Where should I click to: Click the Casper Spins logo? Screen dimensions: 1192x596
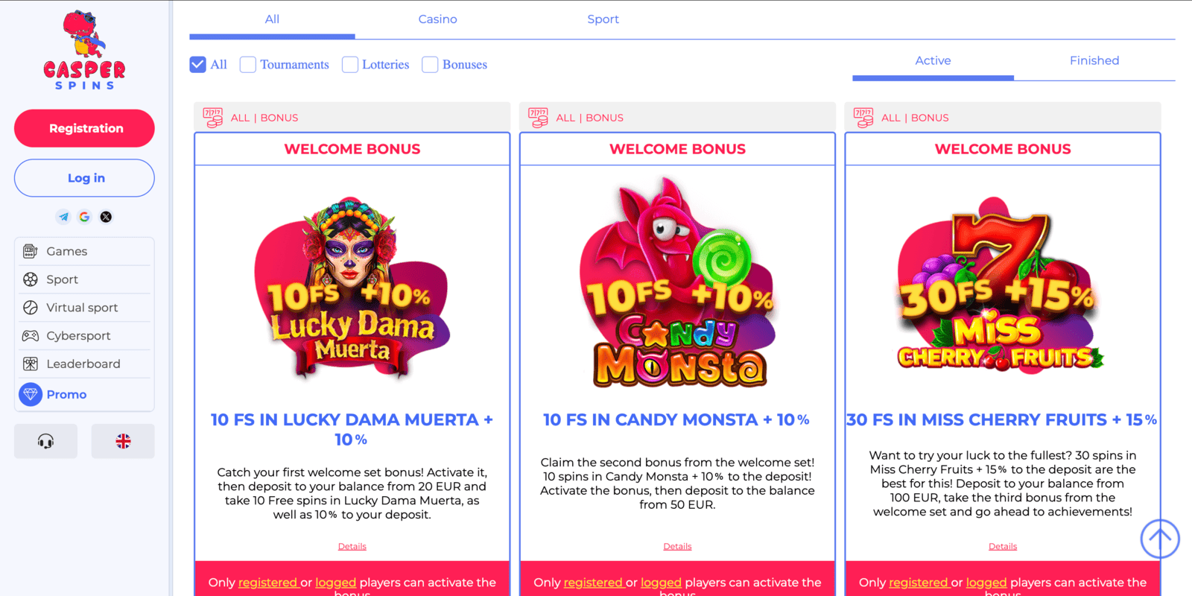pos(85,51)
